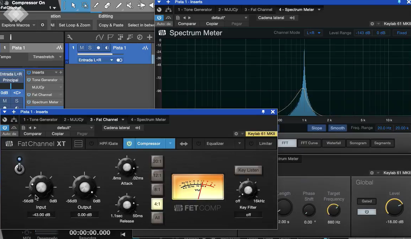Select the Arrow tool in the toolbar
The image size is (411, 239).
coord(74,5)
